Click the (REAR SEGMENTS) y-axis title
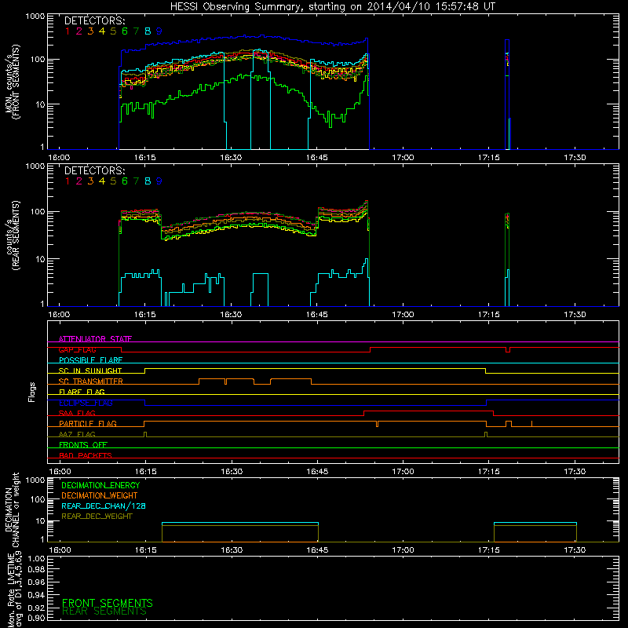The height and width of the screenshot is (628, 628). tap(16, 235)
